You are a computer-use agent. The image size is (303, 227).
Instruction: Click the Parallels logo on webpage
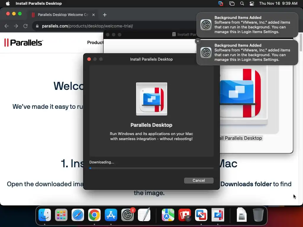pyautogui.click(x=24, y=43)
